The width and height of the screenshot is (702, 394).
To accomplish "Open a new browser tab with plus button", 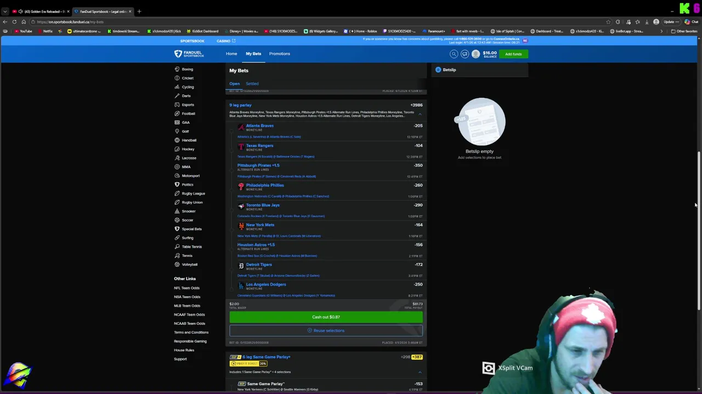I will click(x=139, y=11).
